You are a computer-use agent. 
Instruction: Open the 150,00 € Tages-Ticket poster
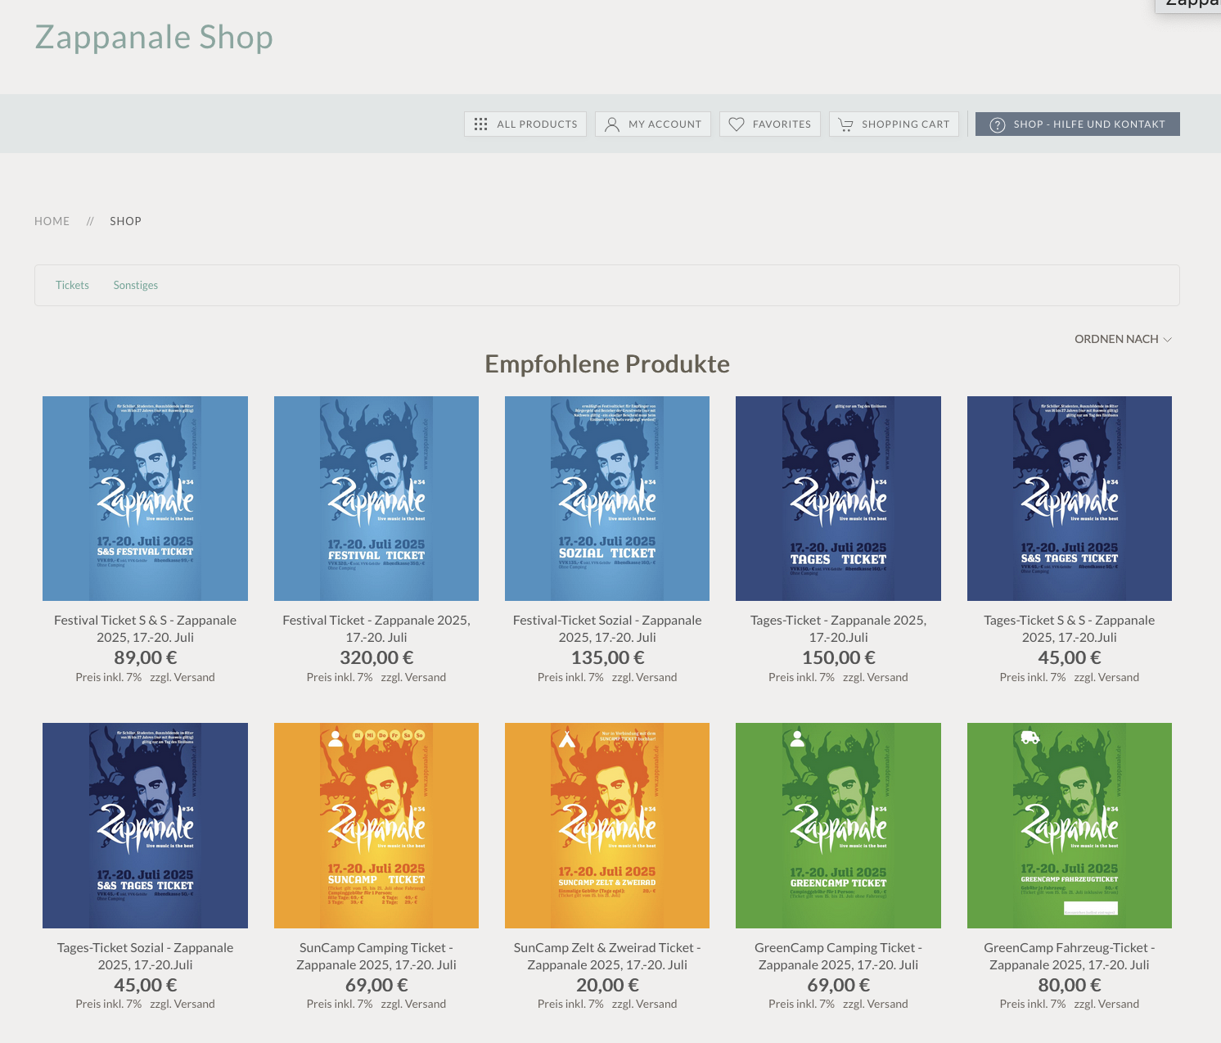click(838, 499)
